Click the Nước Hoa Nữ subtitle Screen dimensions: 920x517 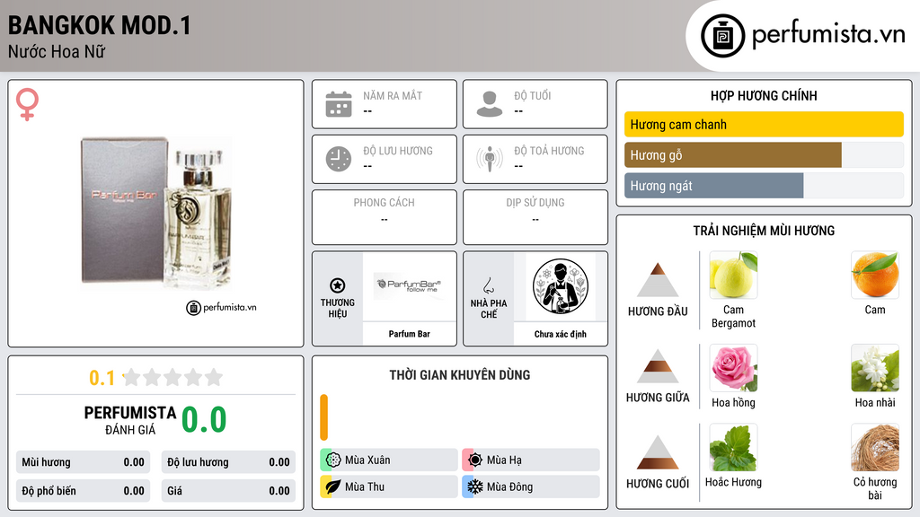point(57,52)
